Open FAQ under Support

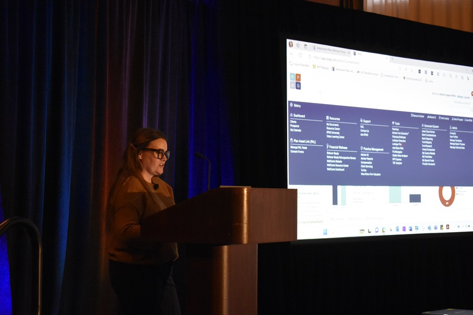point(362,127)
